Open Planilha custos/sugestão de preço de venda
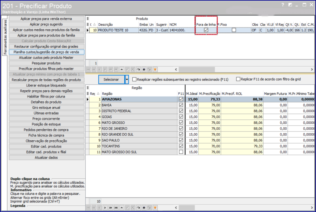Image resolution: width=316 pixels, height=212 pixels. pos(47,52)
